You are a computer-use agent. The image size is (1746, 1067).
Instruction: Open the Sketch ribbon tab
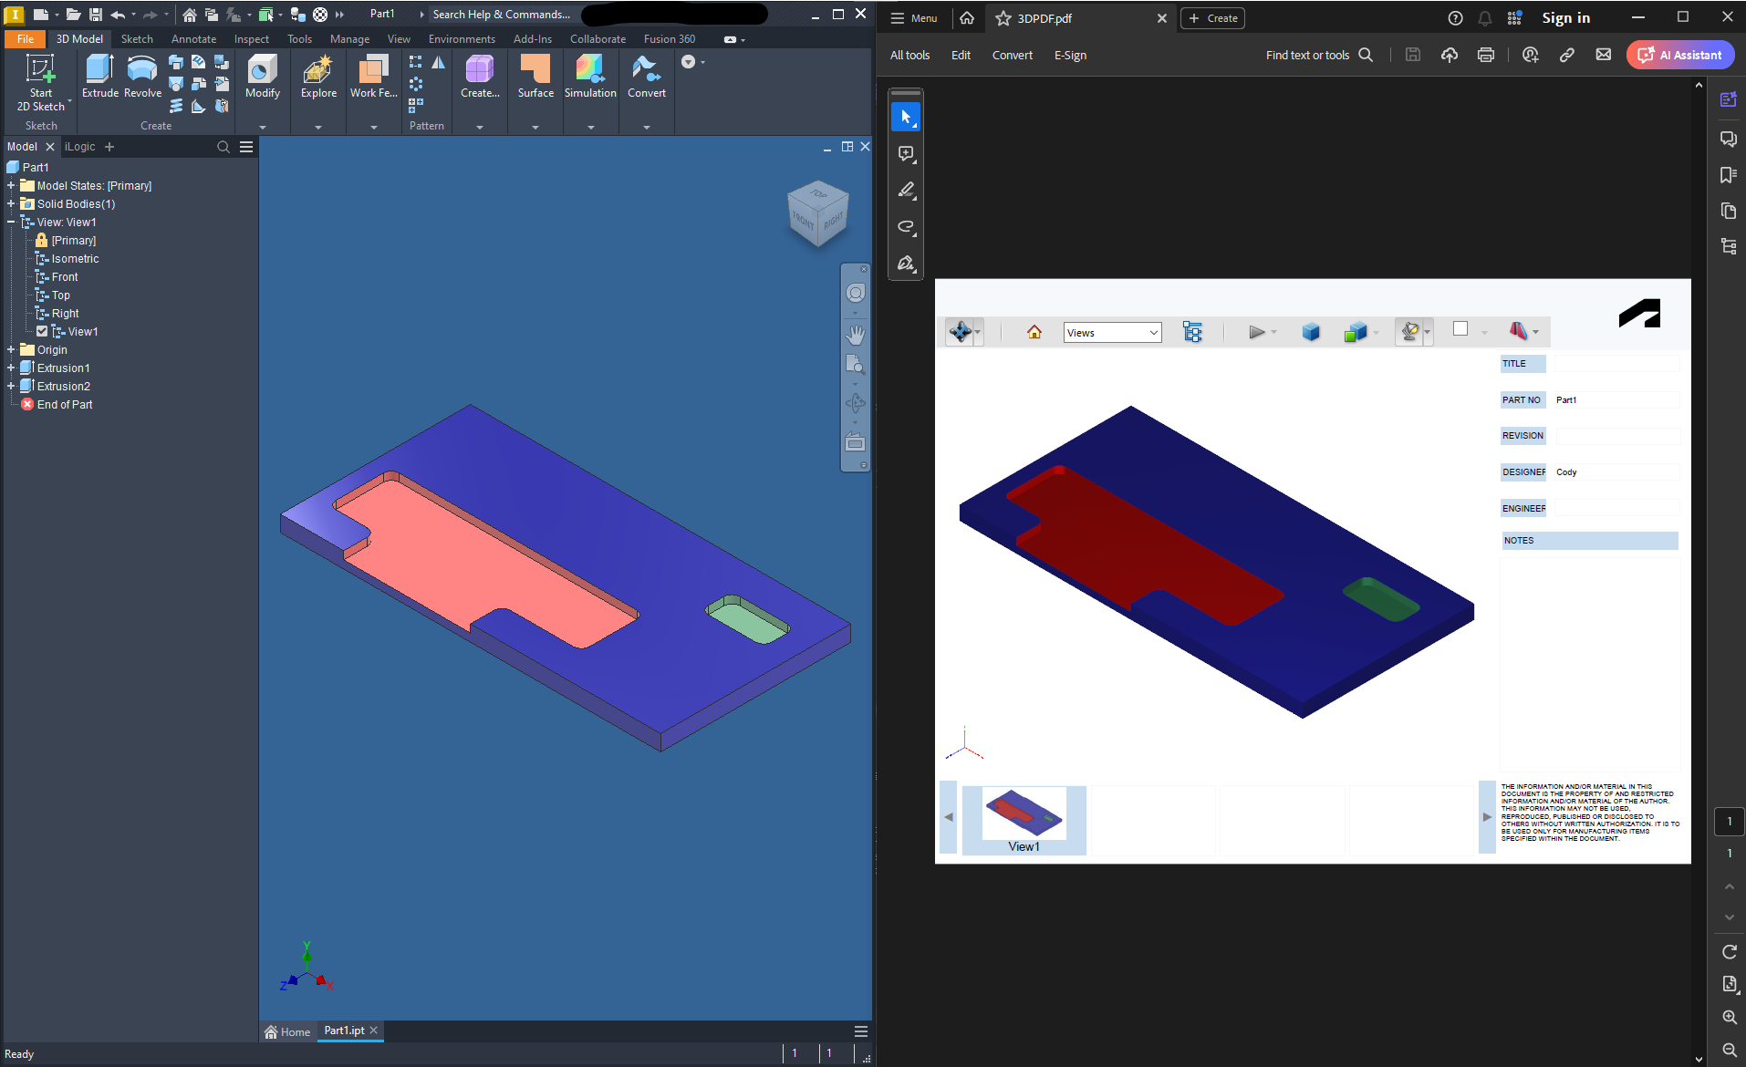[x=137, y=38]
